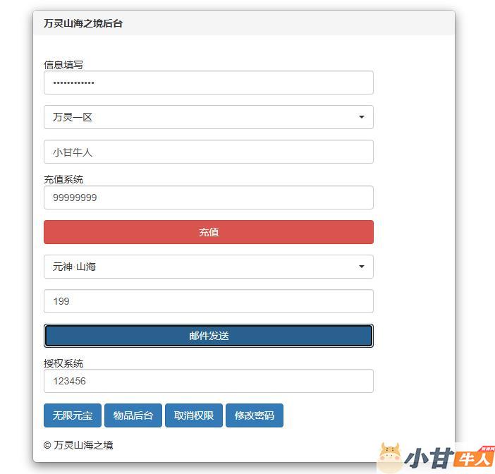
Task: Select the authorization field showing 123456
Action: [x=208, y=381]
